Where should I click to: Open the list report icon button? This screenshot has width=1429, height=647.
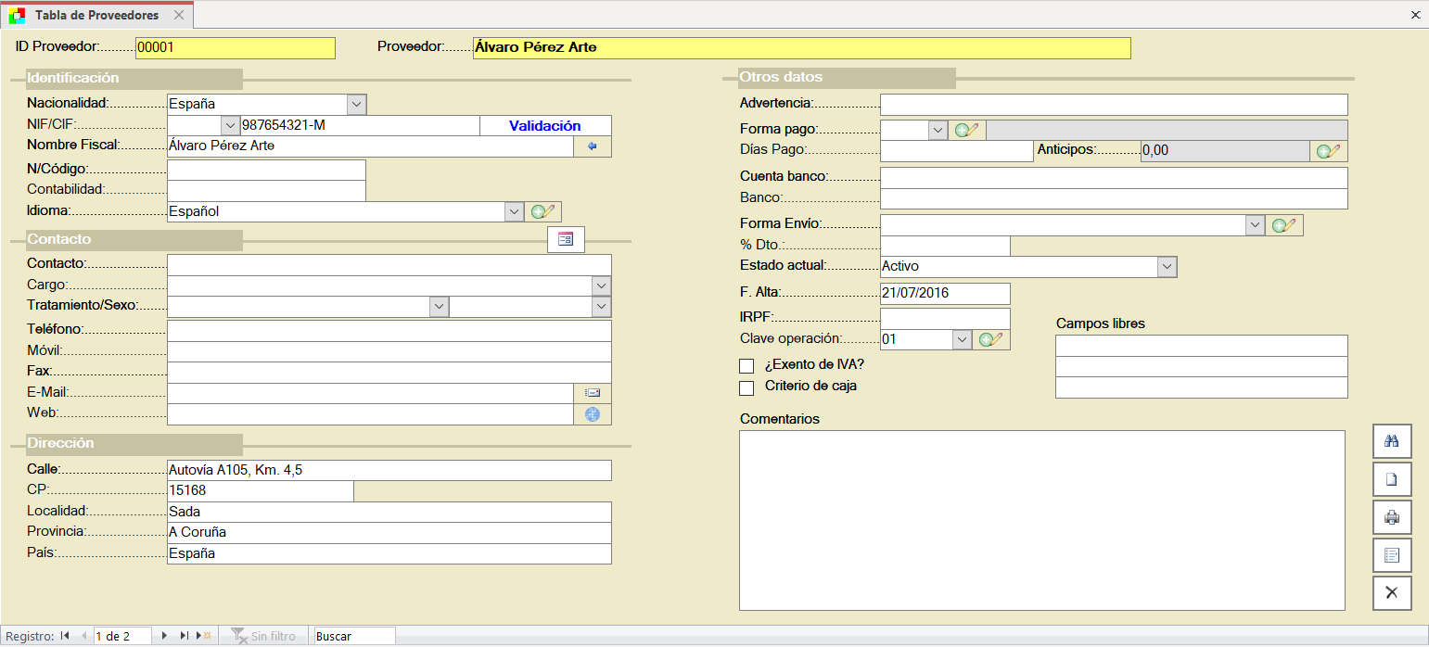1391,555
